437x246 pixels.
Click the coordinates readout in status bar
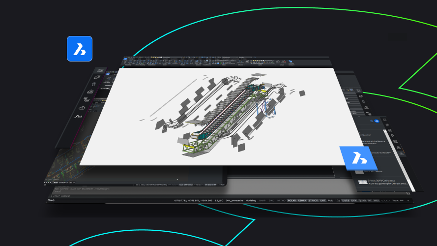[193, 201]
